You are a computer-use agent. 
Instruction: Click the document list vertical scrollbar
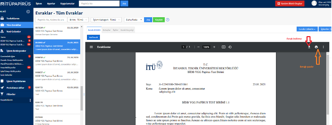point(82,98)
